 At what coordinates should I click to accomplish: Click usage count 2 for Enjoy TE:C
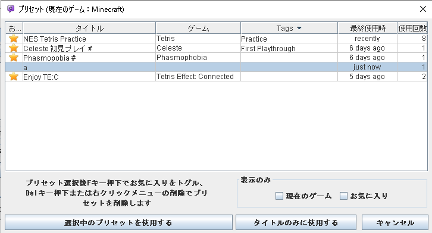[x=412, y=77]
